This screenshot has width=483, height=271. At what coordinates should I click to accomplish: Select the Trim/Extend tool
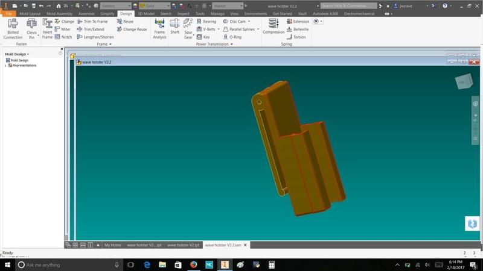91,29
